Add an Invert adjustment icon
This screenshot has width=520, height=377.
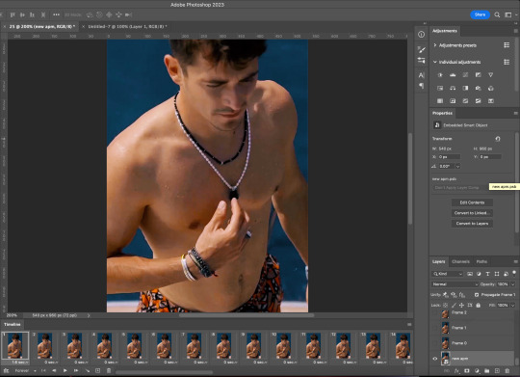coord(453,100)
